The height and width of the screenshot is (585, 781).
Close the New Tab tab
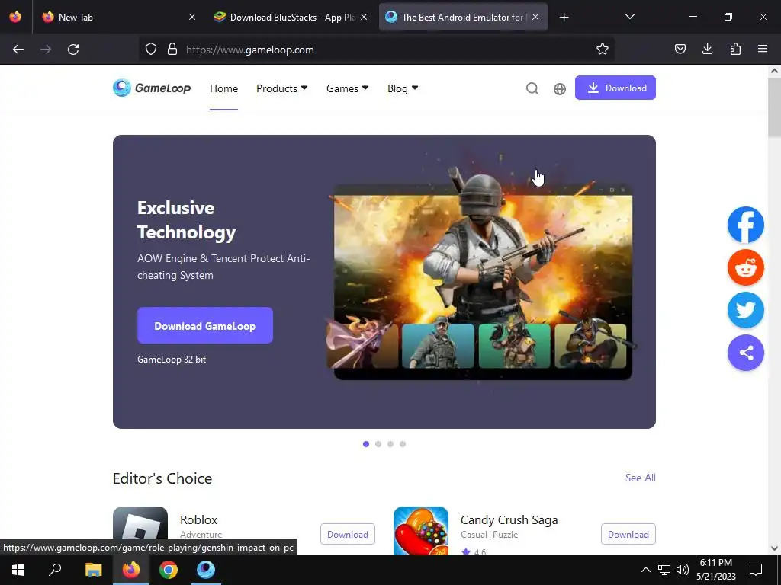click(x=192, y=17)
